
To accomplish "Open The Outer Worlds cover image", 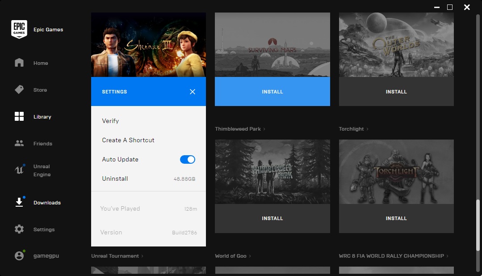I will (396, 45).
